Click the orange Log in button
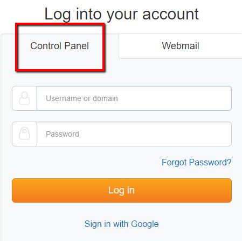Screen dimensions: 242x241 point(122,191)
